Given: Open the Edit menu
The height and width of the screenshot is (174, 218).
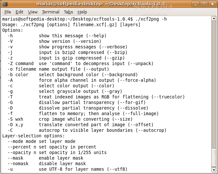Looking at the screenshot, I should coord(19,12).
